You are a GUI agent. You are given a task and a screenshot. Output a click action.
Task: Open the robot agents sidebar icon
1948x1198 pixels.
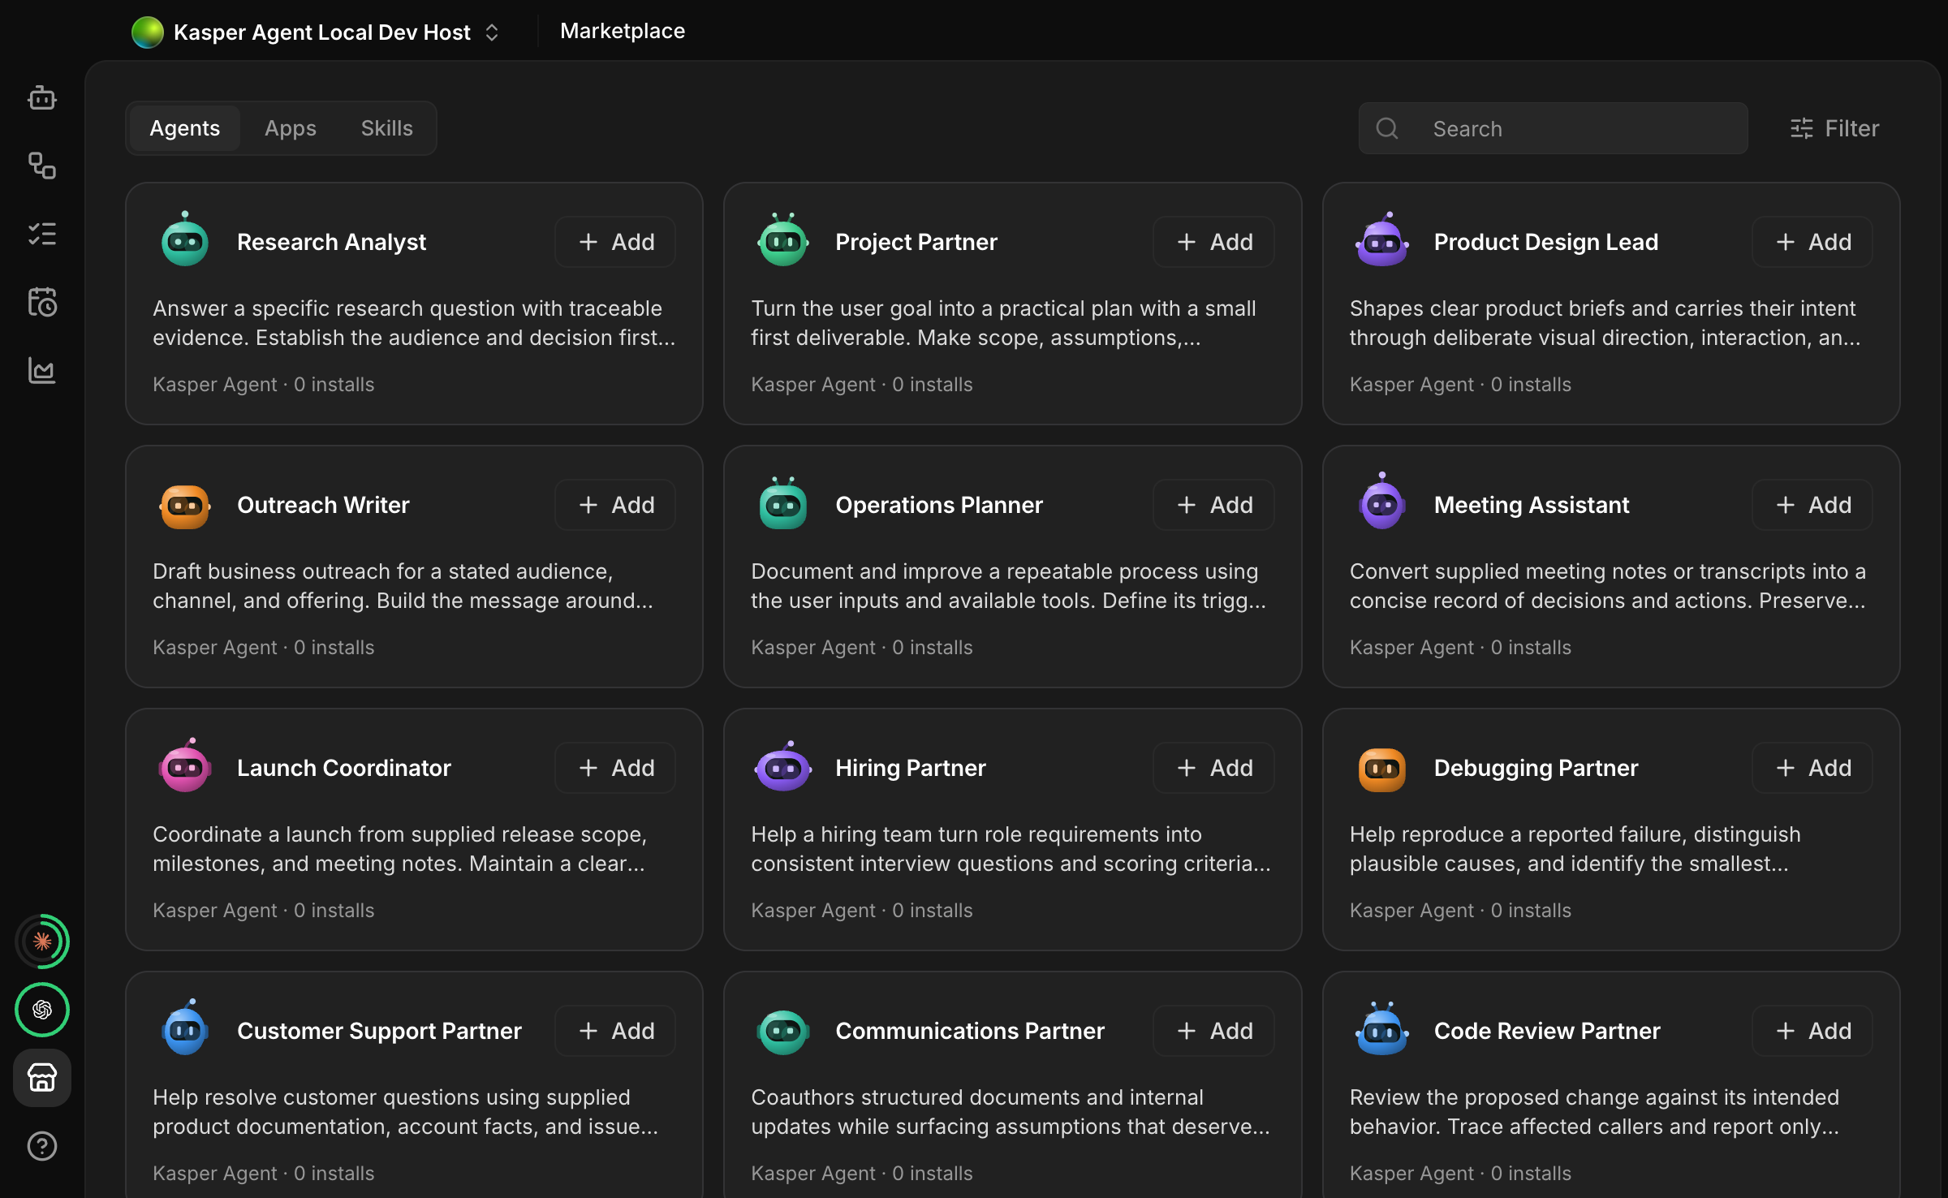click(42, 98)
